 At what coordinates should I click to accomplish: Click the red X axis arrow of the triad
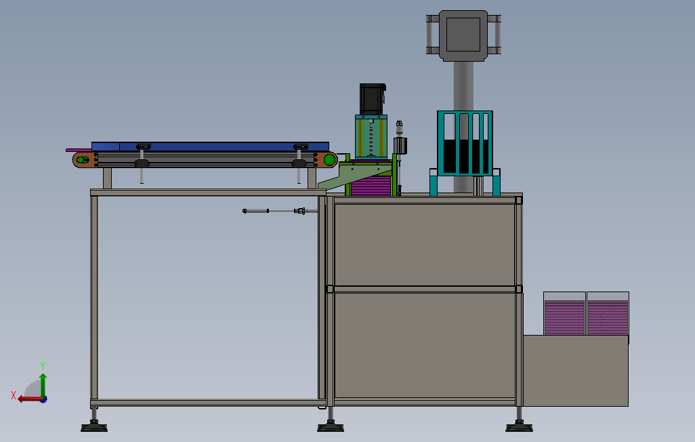[x=30, y=399]
